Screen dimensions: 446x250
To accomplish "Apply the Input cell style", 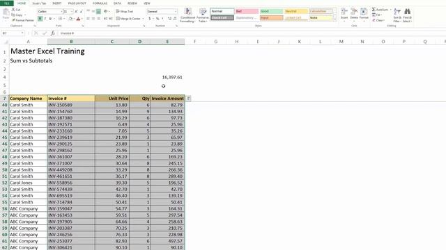I will [272, 17].
